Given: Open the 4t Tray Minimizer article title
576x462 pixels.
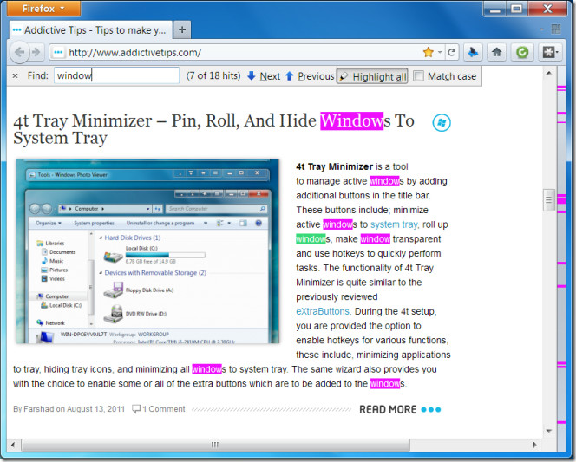Looking at the screenshot, I should [x=213, y=129].
